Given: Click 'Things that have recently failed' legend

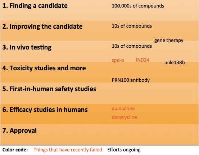Looking at the screenshot, I should (68, 150).
